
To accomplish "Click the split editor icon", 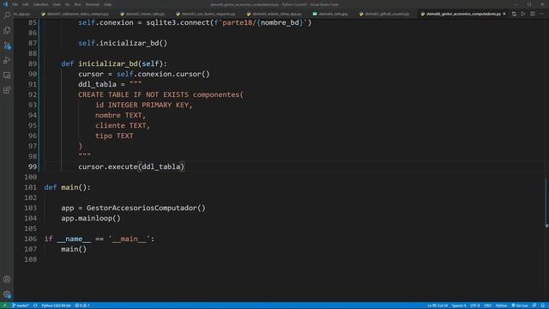I will tap(532, 14).
